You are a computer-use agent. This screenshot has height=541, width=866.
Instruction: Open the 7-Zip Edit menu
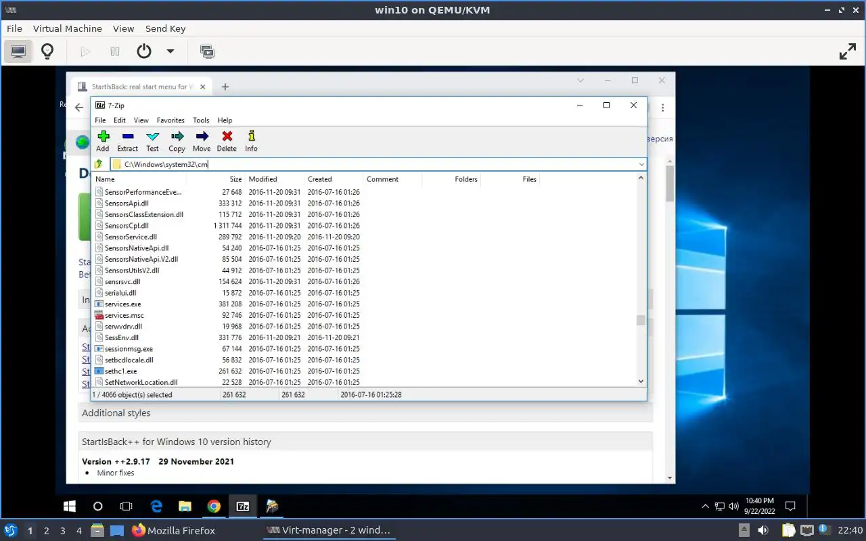pos(120,120)
